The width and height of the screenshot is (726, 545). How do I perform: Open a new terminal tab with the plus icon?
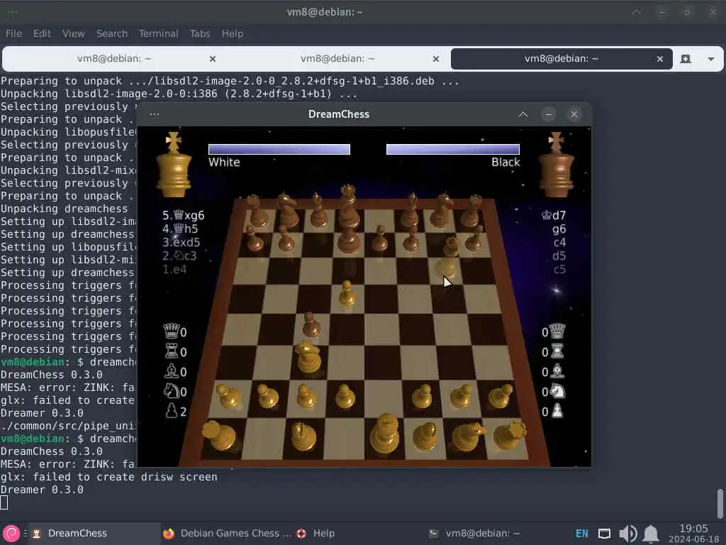686,59
